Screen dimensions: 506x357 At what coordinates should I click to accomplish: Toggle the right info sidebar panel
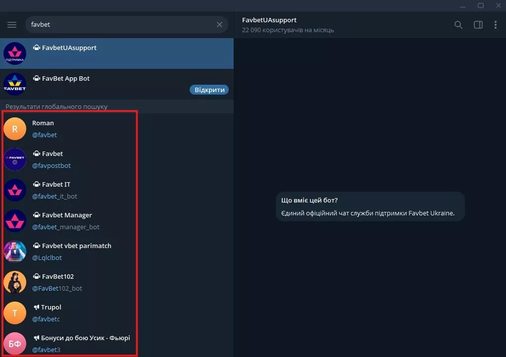tap(478, 25)
